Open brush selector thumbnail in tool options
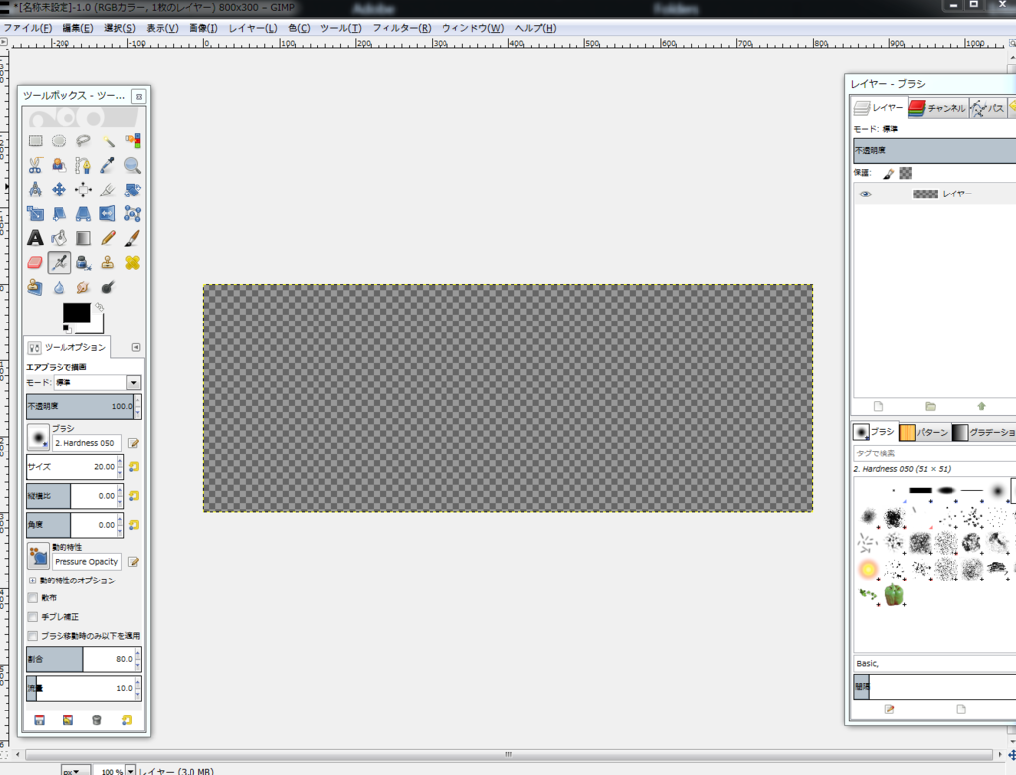 point(38,437)
